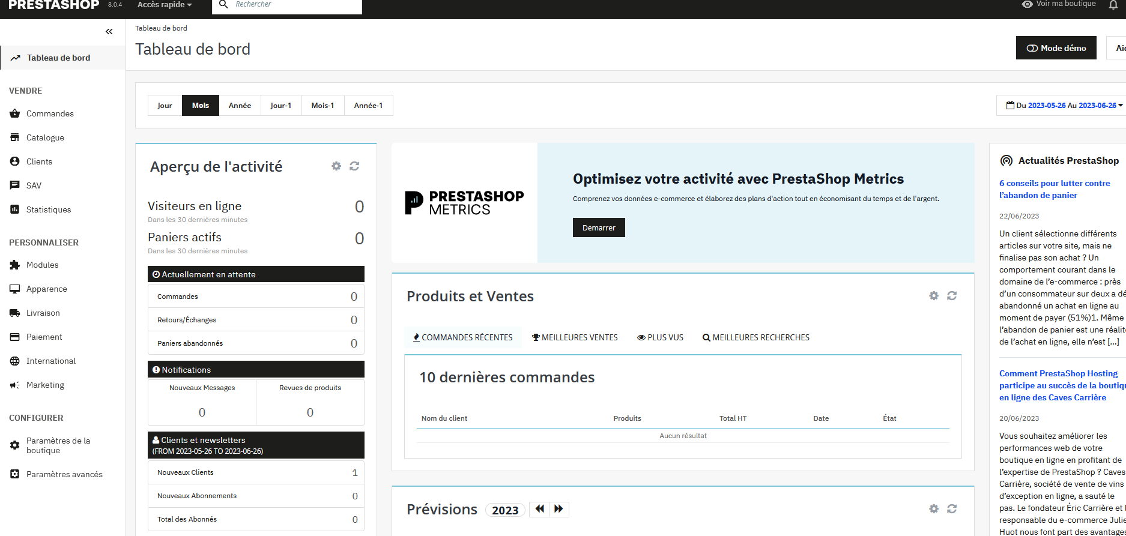Toggle the Mode démo switch
Screen dimensions: 1126x536
tap(1056, 48)
